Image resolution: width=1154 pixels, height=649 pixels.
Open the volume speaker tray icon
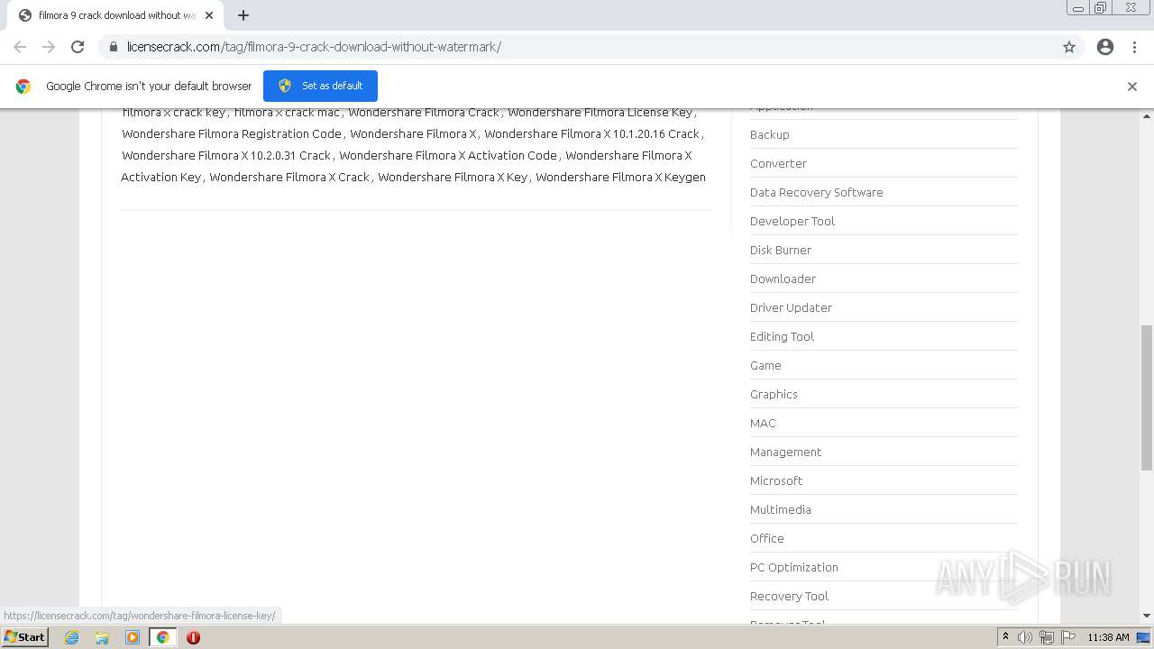[x=1025, y=637]
